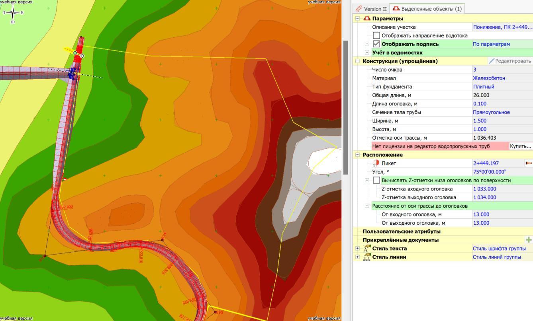This screenshot has width=533, height=321.
Task: Open the По параметрам label display value
Action: point(502,44)
